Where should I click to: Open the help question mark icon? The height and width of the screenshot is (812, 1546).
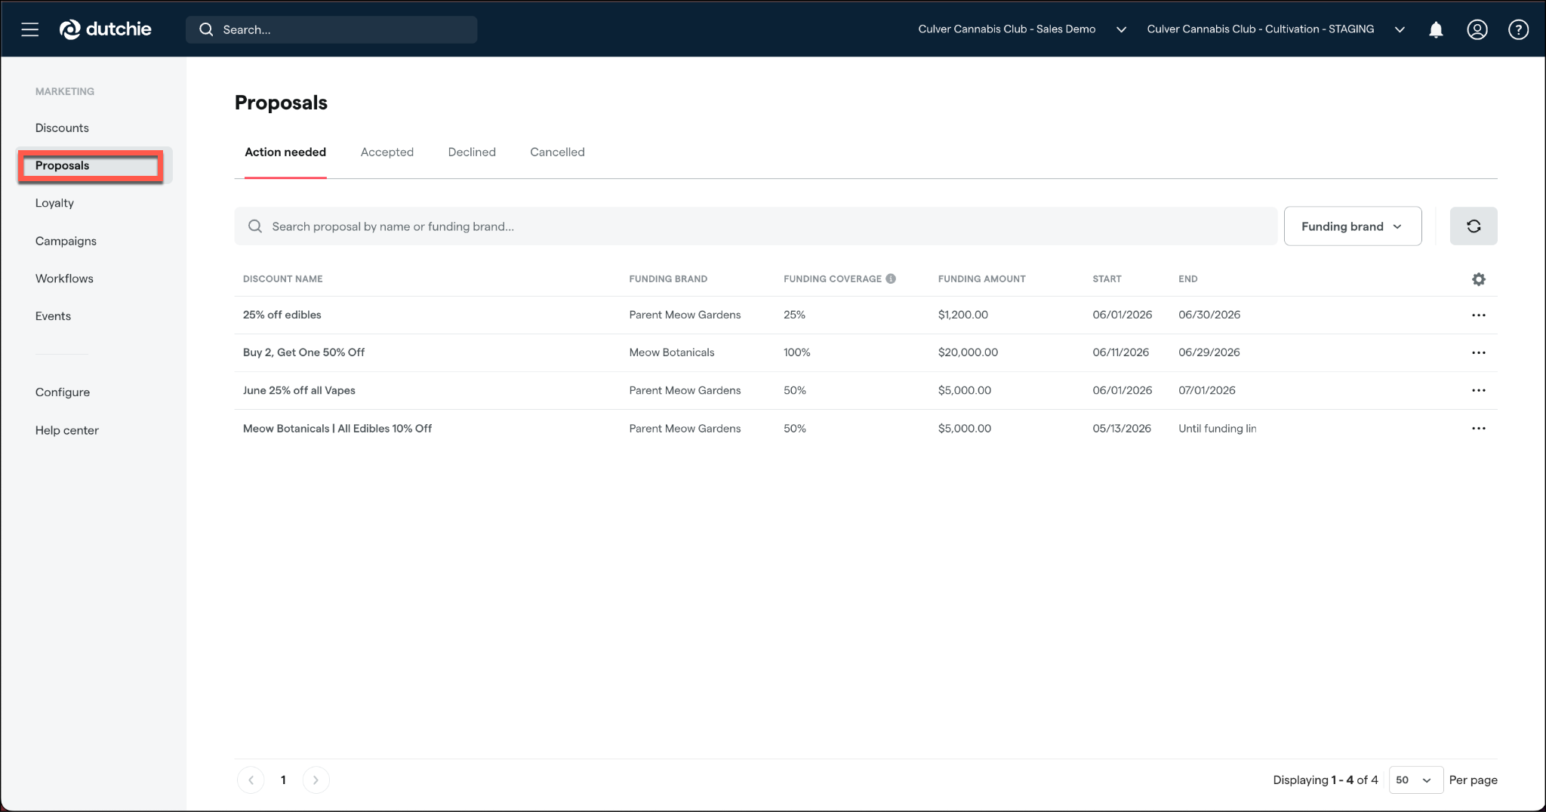point(1518,29)
